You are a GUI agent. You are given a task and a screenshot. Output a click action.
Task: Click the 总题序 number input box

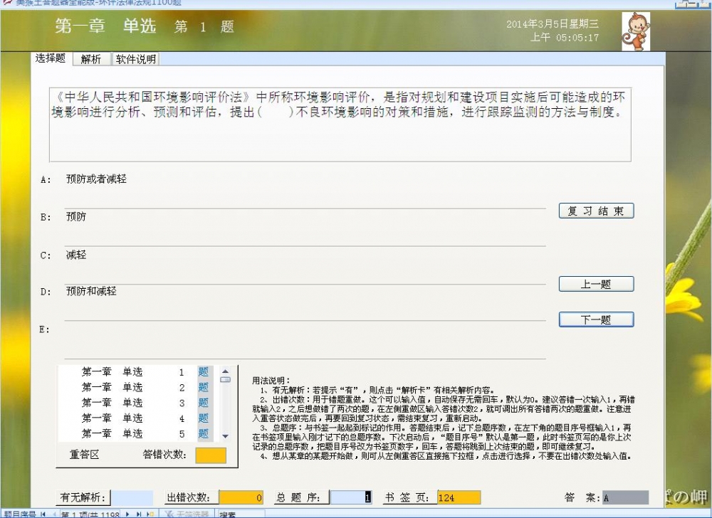click(x=351, y=497)
